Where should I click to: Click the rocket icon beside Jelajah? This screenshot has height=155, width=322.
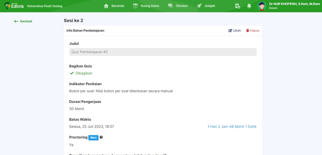[199, 6]
